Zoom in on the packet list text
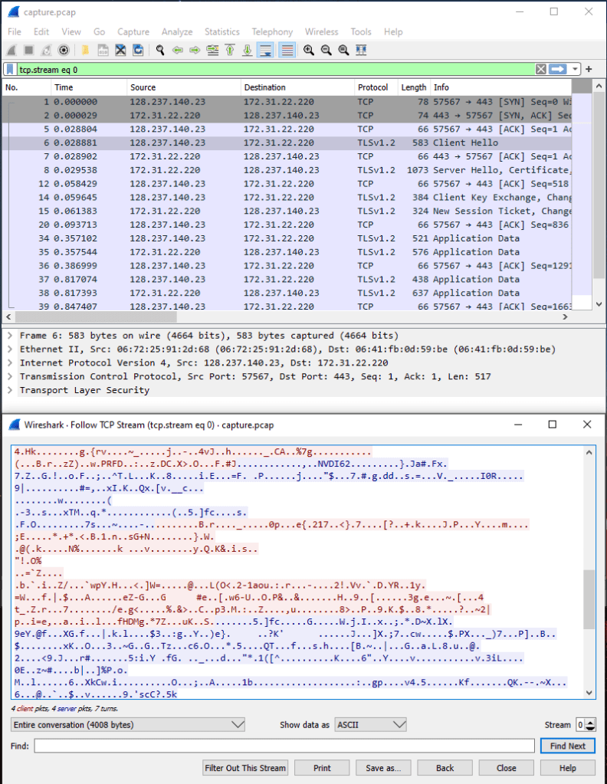The image size is (607, 784). tap(309, 50)
